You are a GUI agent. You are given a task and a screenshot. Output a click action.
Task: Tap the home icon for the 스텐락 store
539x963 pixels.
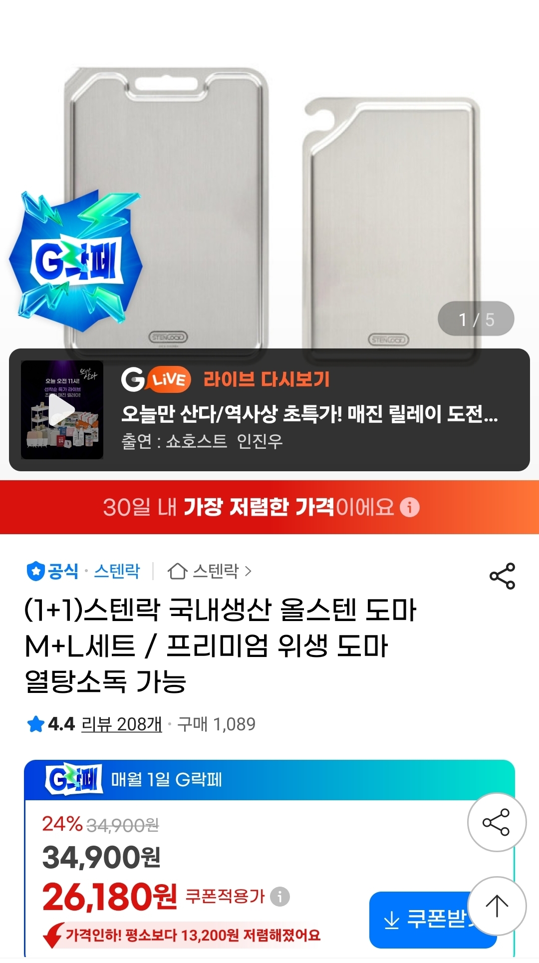pyautogui.click(x=177, y=571)
